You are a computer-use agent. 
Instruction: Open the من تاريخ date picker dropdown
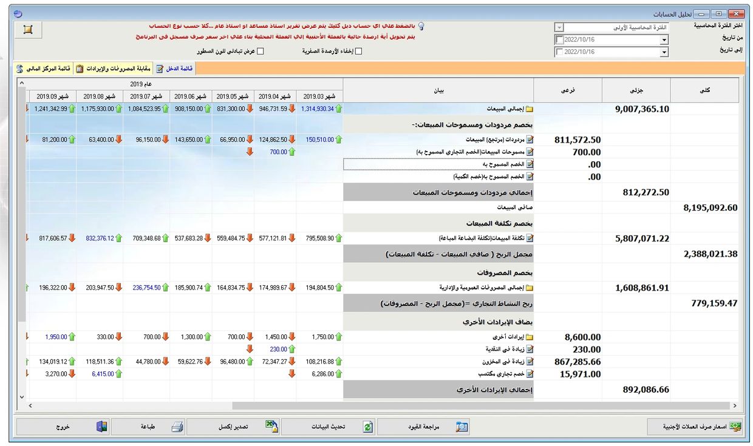664,40
